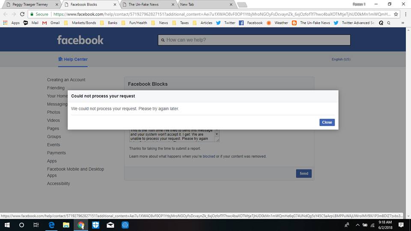Open the Chrome three-dot menu
This screenshot has width=411, height=231.
405,14
